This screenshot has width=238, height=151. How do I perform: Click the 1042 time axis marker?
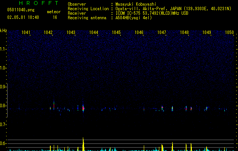(48, 32)
